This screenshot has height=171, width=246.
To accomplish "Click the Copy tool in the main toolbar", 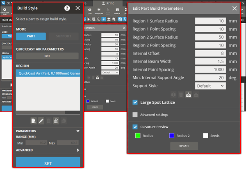I will tap(89, 11).
